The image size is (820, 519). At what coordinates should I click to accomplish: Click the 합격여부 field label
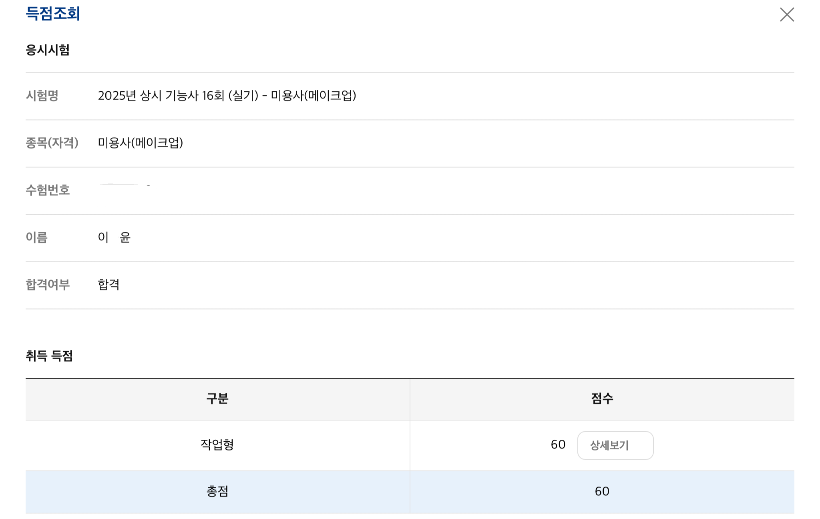click(x=48, y=285)
